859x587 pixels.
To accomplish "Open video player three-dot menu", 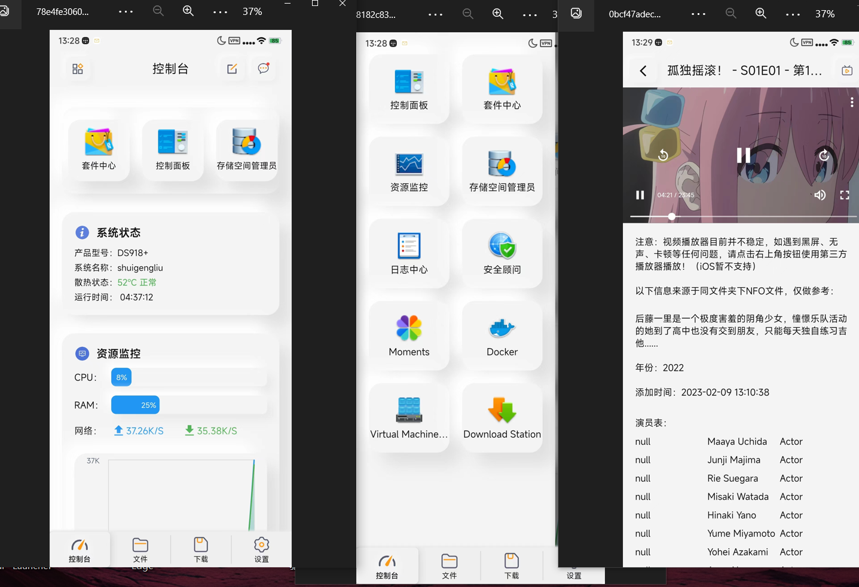I will pyautogui.click(x=852, y=103).
